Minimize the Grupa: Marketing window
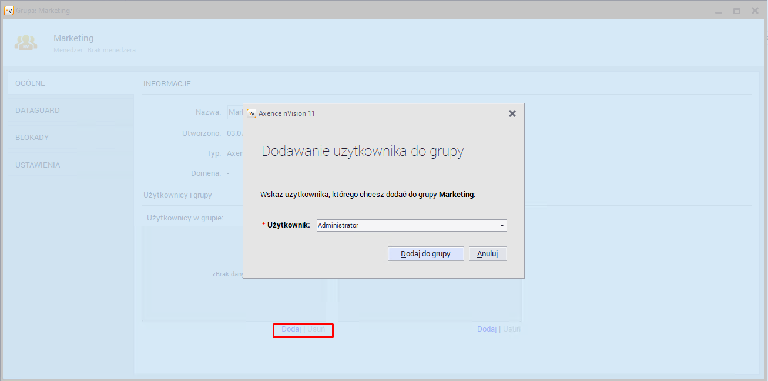 click(719, 11)
